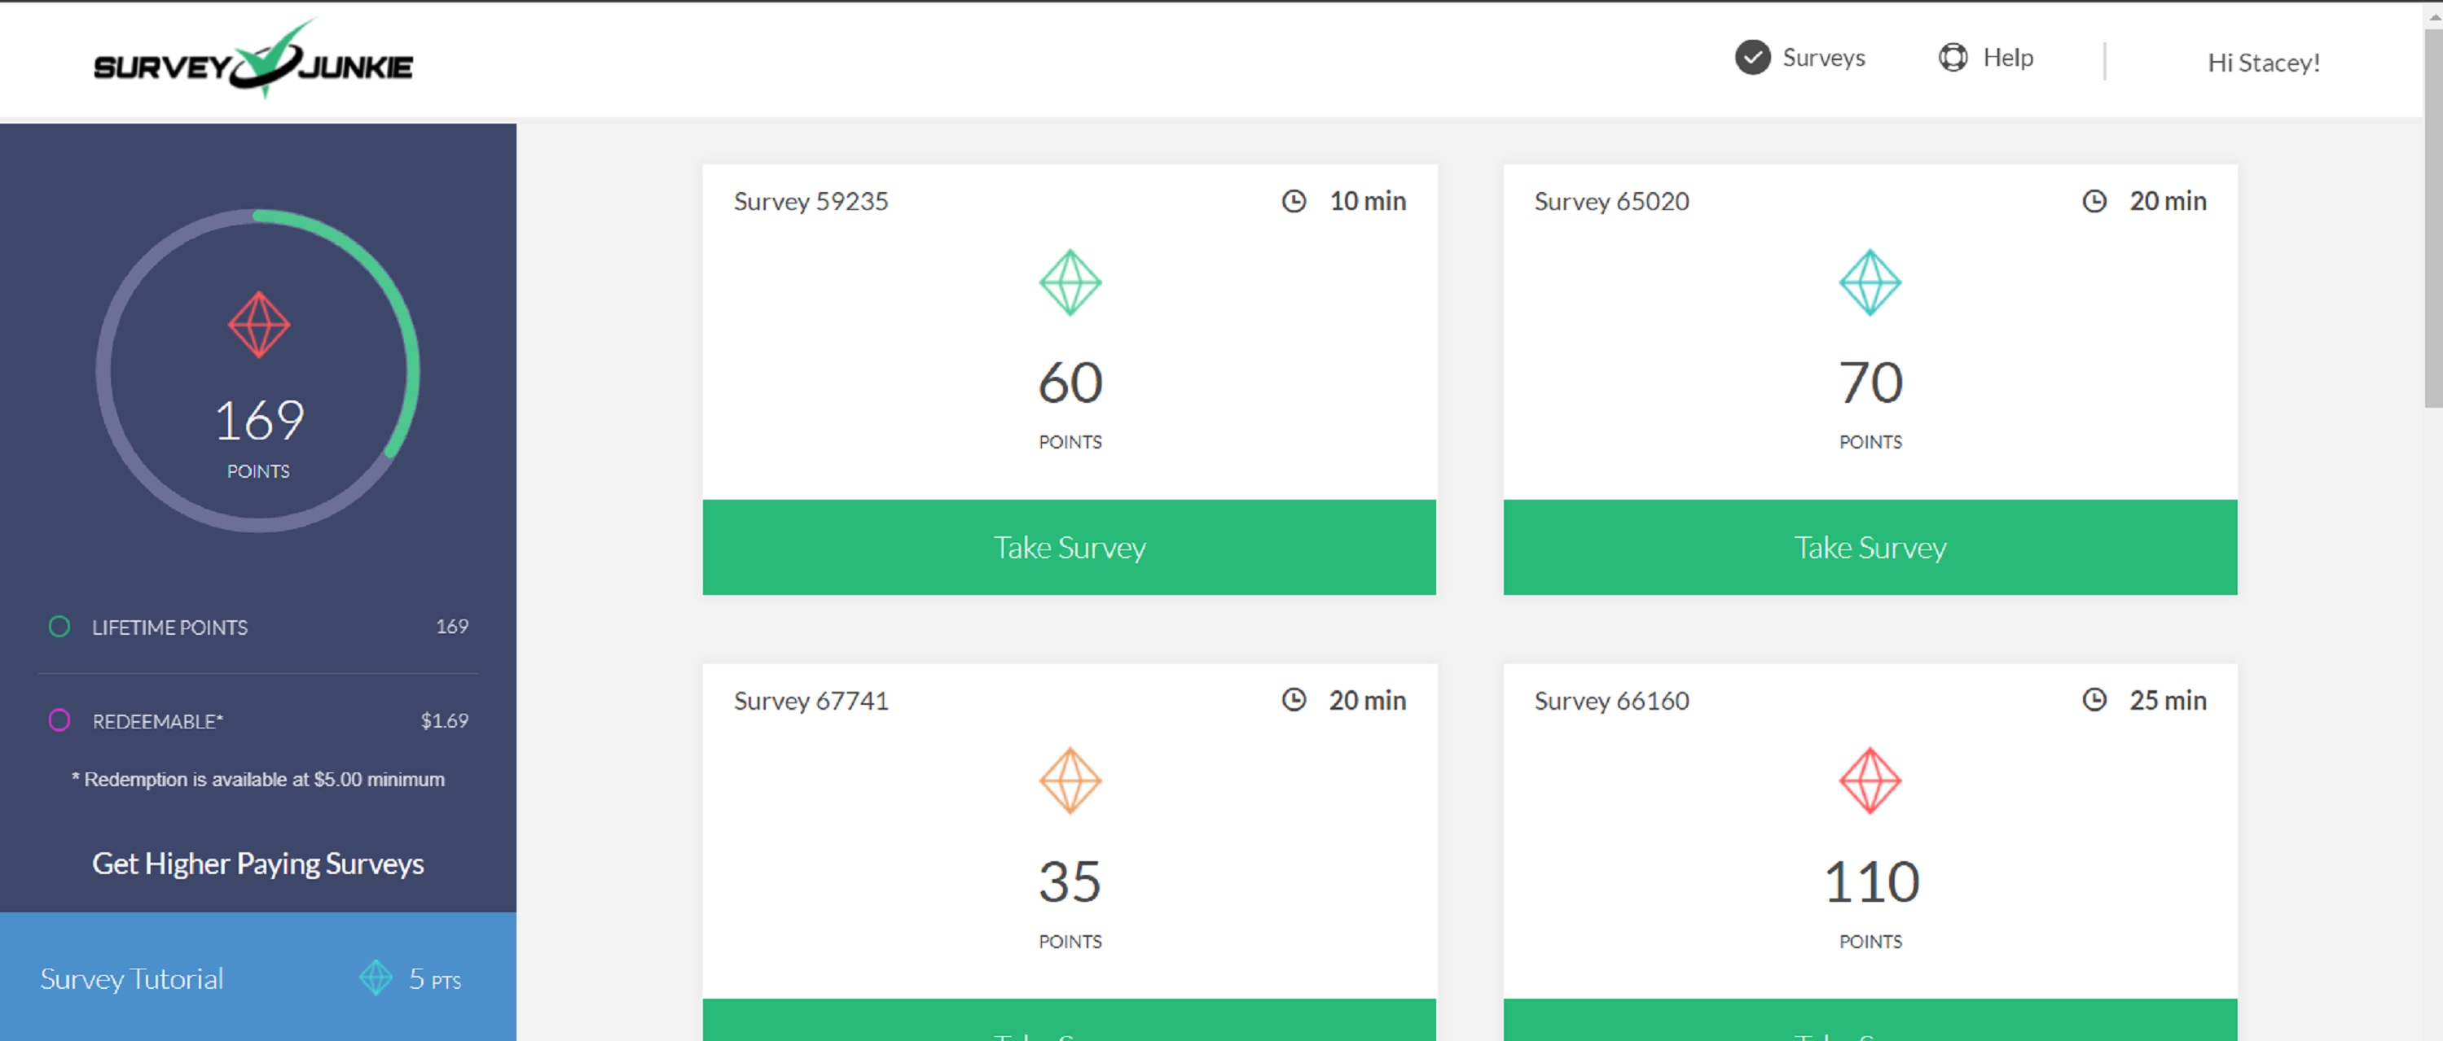Click the green diamond on Survey 59235
Viewport: 2443px width, 1041px height.
point(1070,282)
